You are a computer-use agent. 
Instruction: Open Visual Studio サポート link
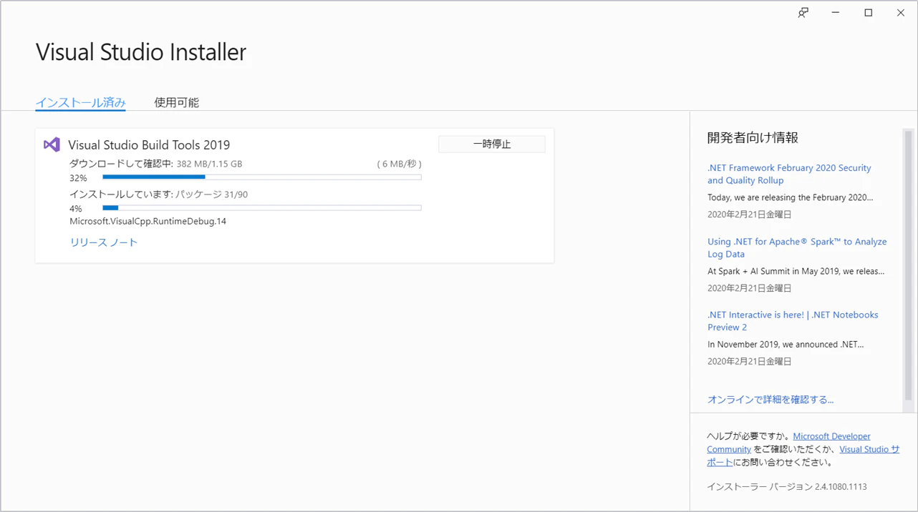point(869,449)
